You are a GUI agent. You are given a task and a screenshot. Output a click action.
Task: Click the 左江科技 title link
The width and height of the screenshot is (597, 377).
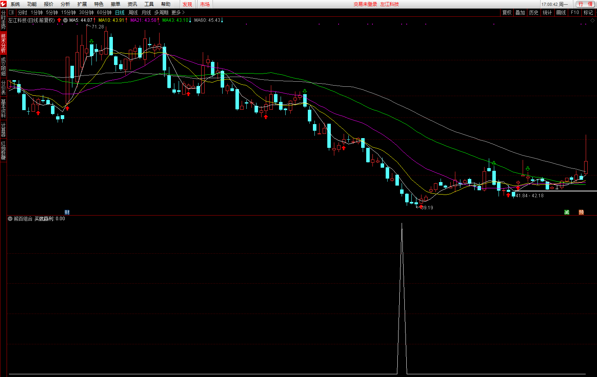[x=390, y=4]
